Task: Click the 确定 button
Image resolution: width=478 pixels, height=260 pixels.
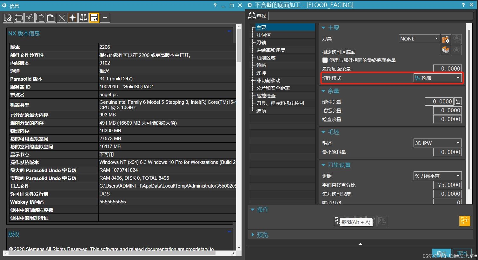Action: point(441,253)
